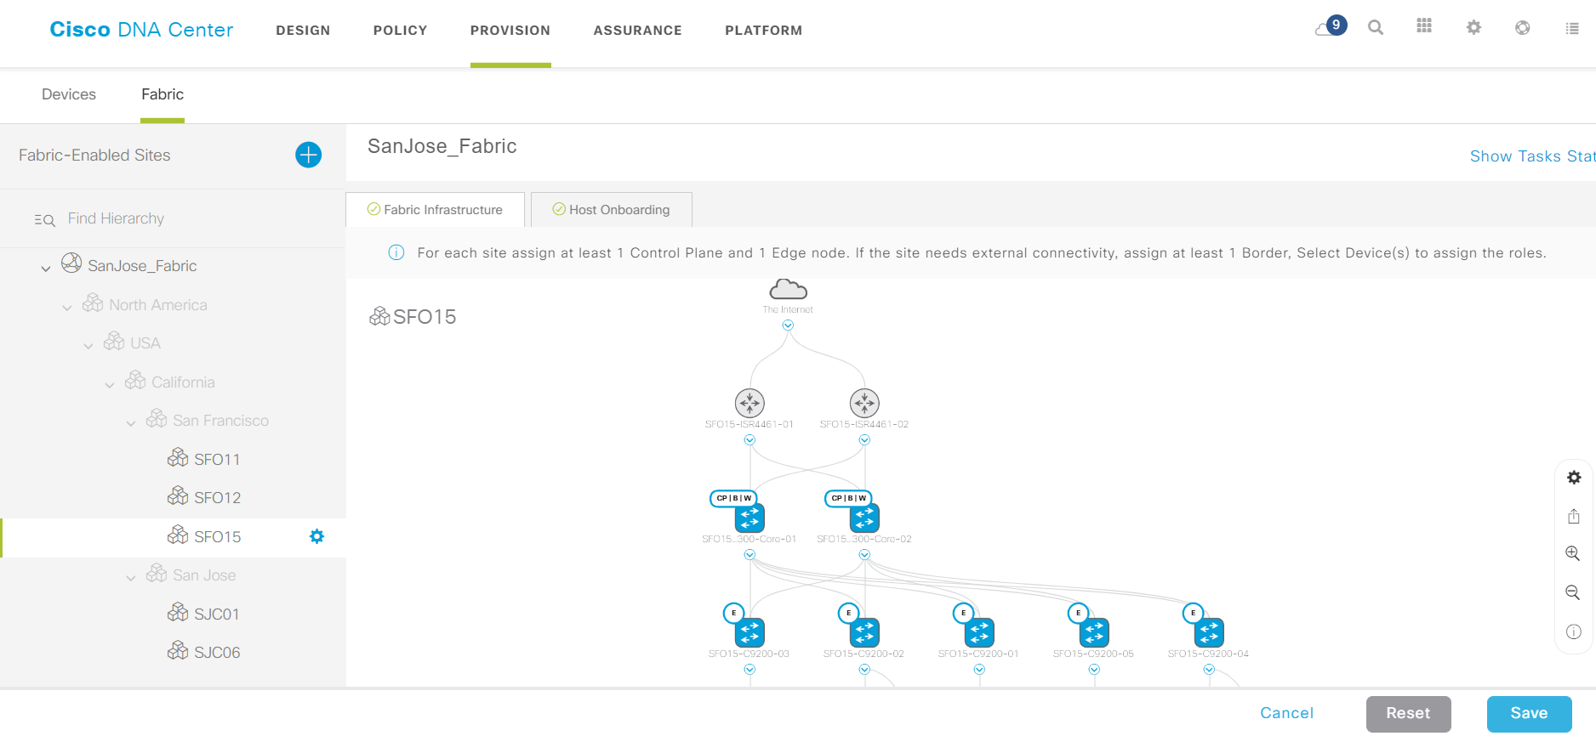The height and width of the screenshot is (736, 1596).
Task: Click the Save button
Action: pyautogui.click(x=1529, y=714)
